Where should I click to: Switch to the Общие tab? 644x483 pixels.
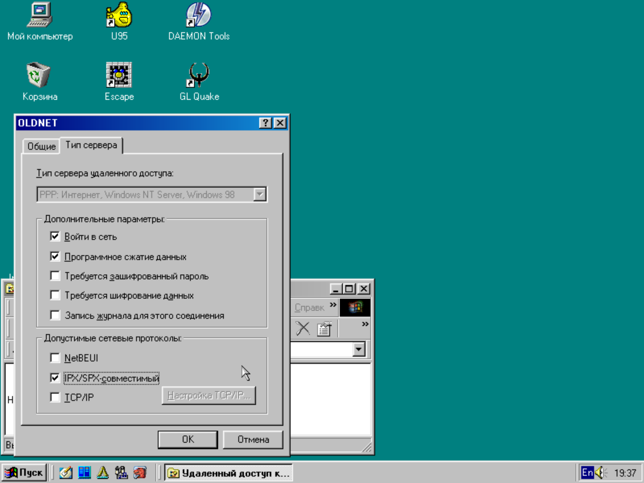[x=41, y=147]
